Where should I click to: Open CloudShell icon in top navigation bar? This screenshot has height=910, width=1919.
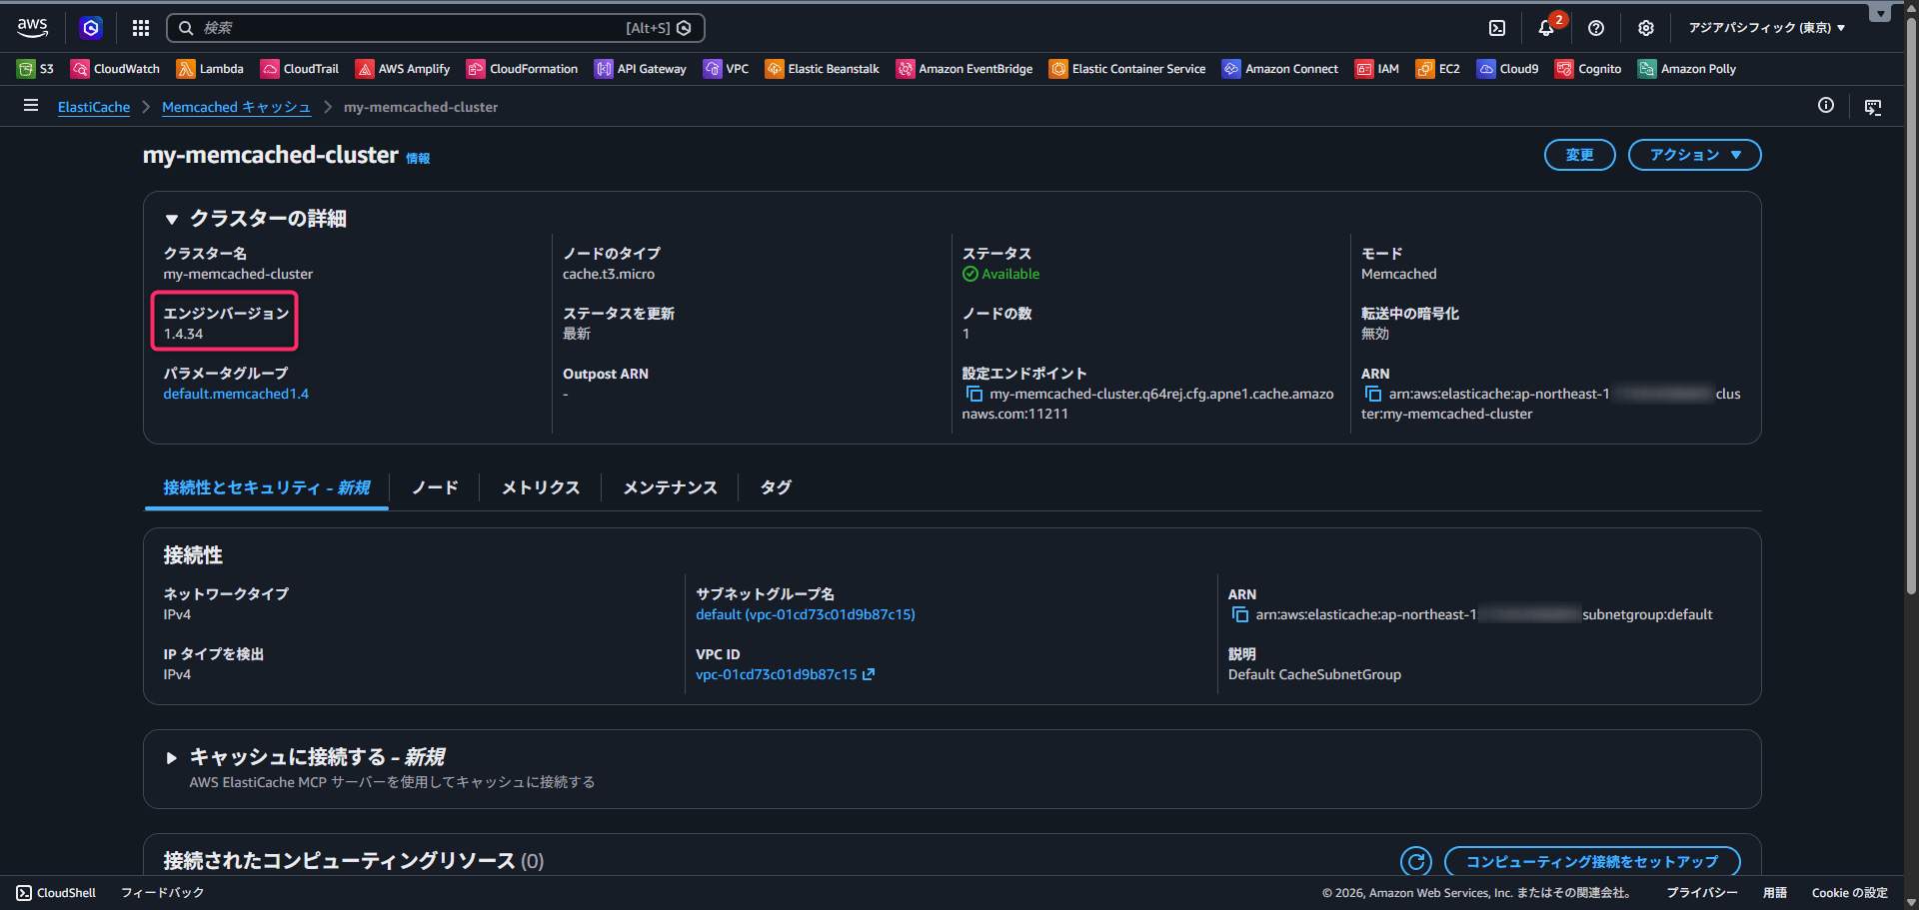point(1496,28)
